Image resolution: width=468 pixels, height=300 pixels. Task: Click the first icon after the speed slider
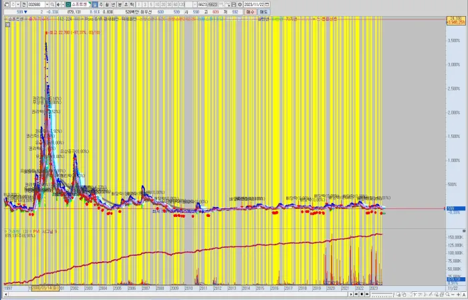[398, 295]
